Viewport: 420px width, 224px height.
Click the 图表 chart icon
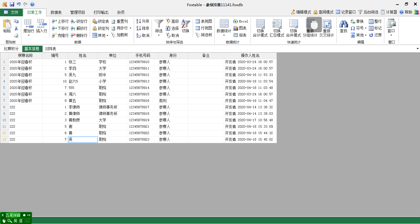click(x=240, y=28)
